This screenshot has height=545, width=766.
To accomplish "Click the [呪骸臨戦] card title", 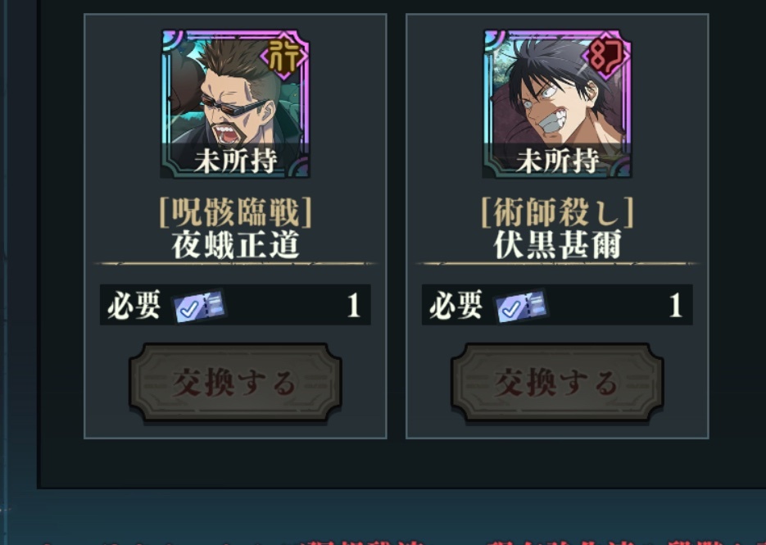I will tap(235, 212).
